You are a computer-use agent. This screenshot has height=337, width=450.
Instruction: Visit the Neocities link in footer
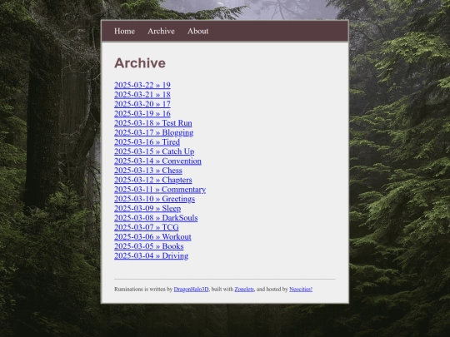301,289
